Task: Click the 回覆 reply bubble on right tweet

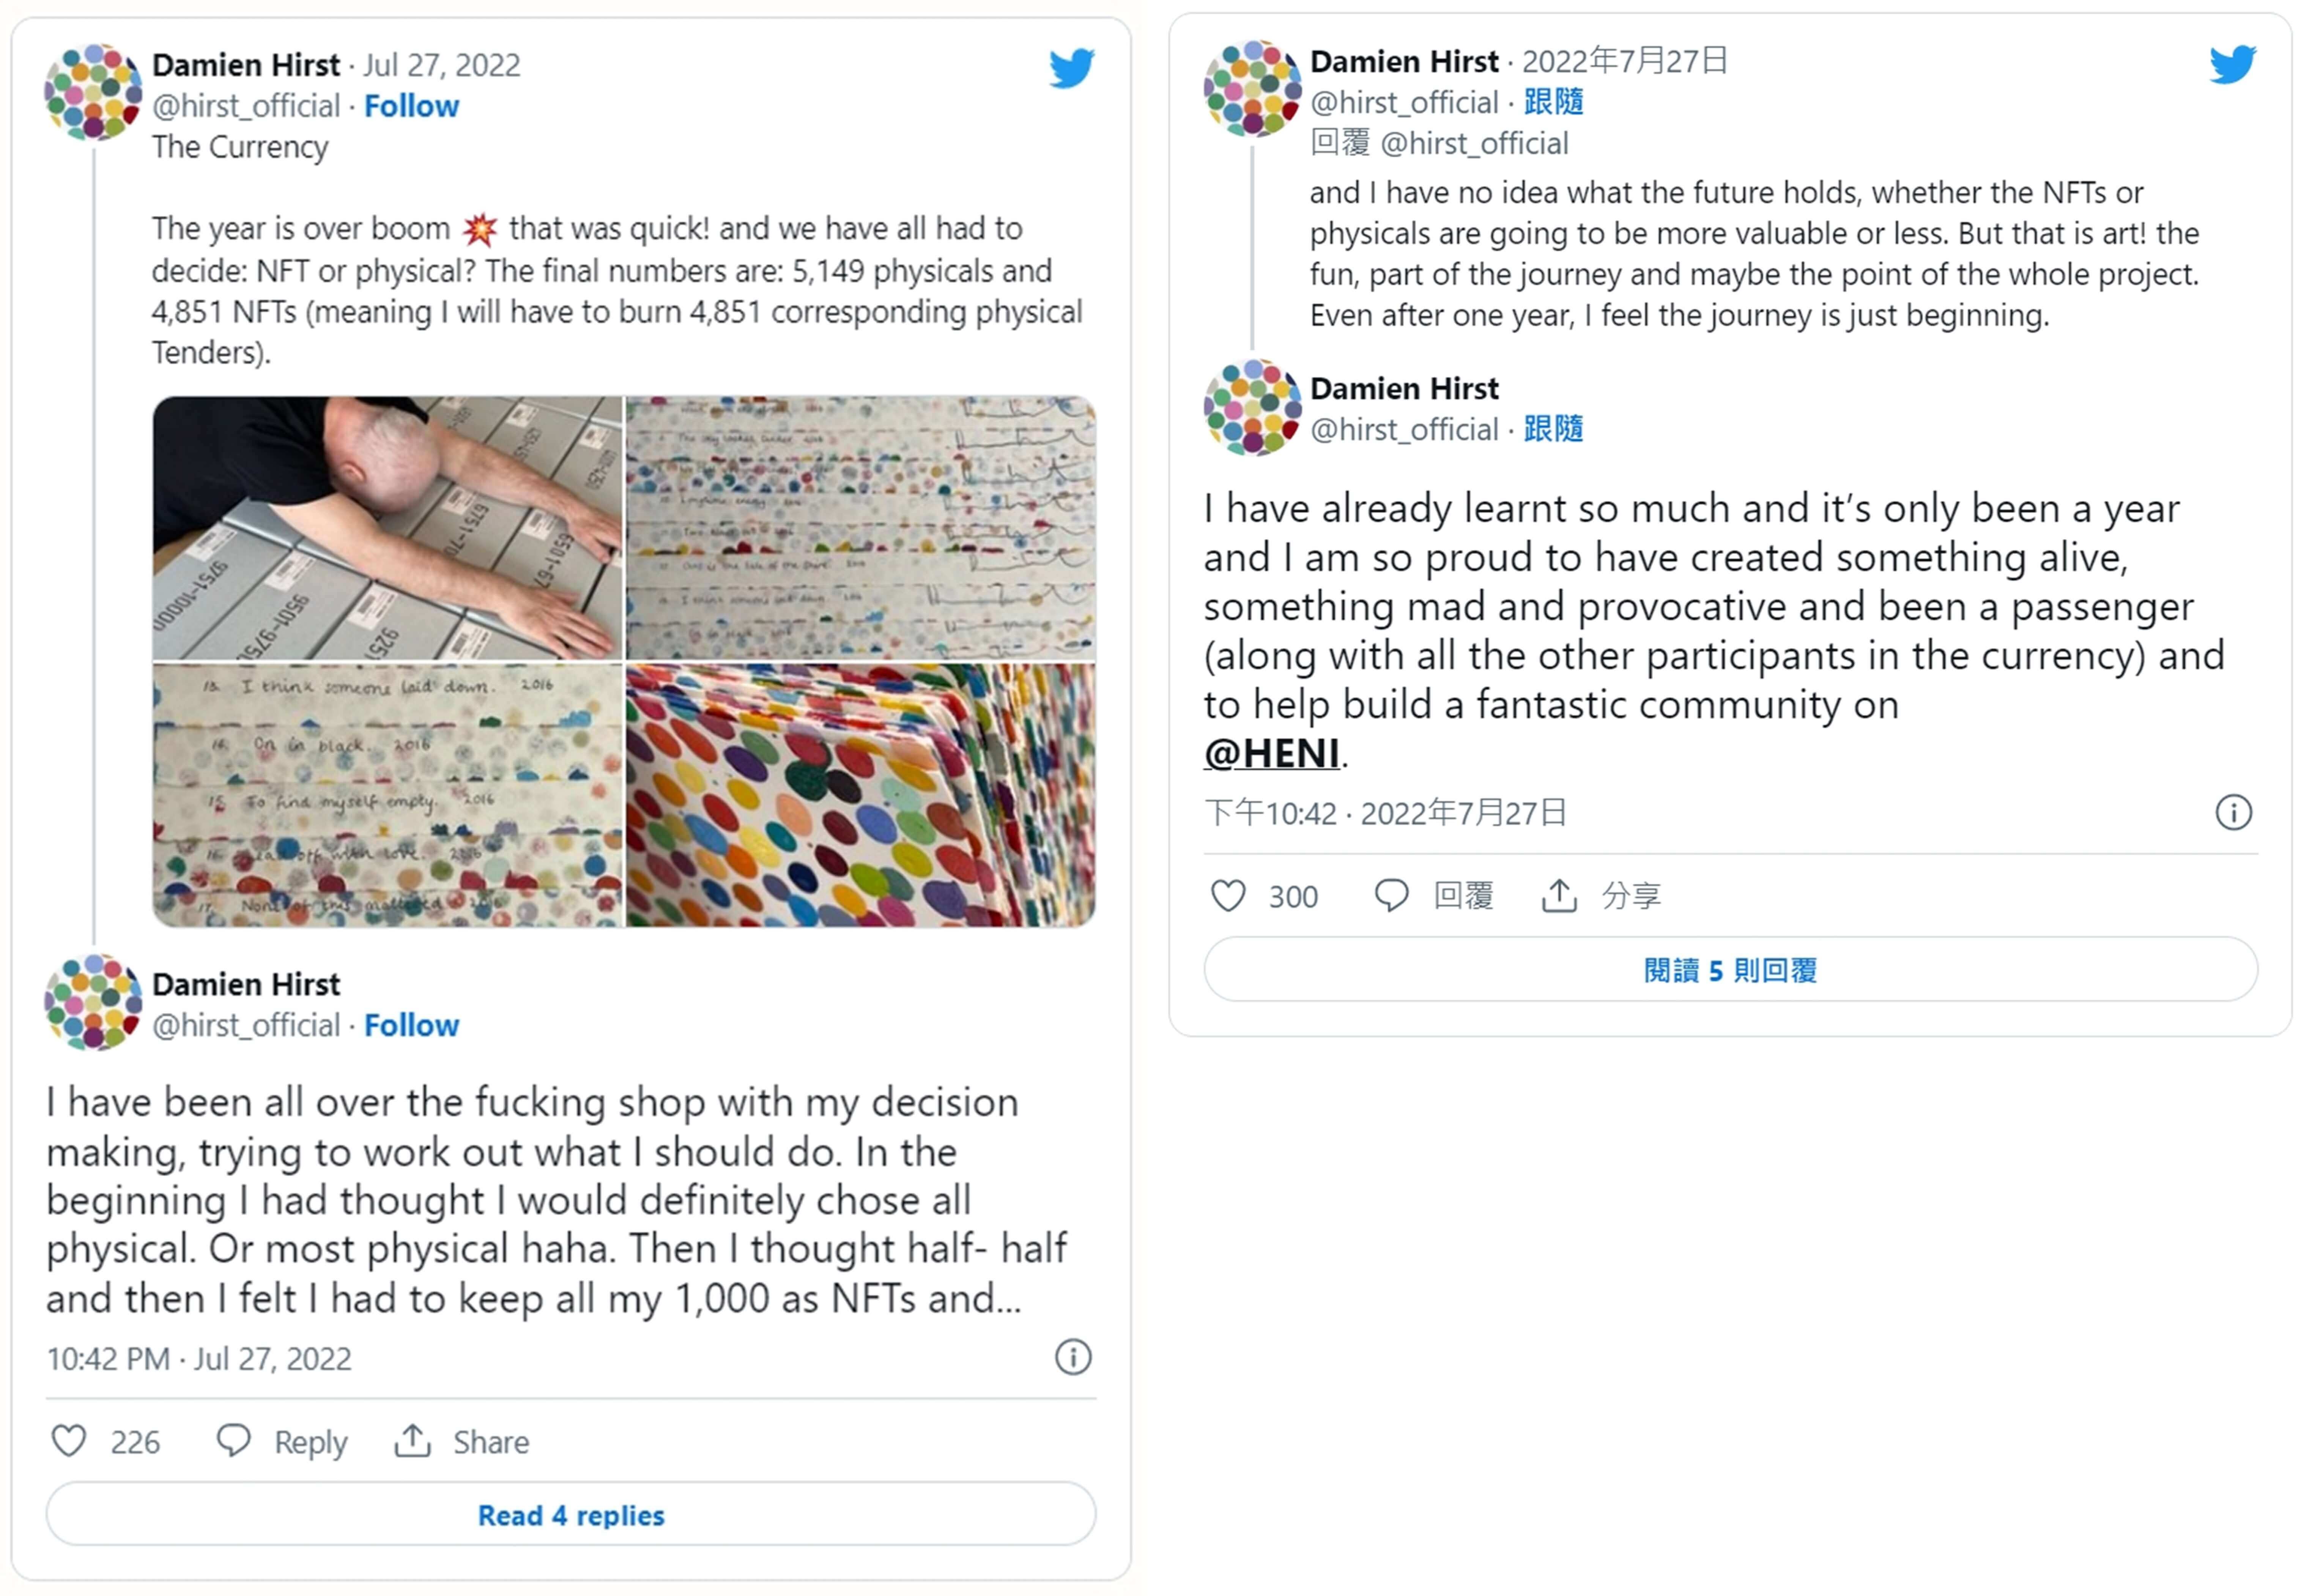Action: click(1391, 895)
